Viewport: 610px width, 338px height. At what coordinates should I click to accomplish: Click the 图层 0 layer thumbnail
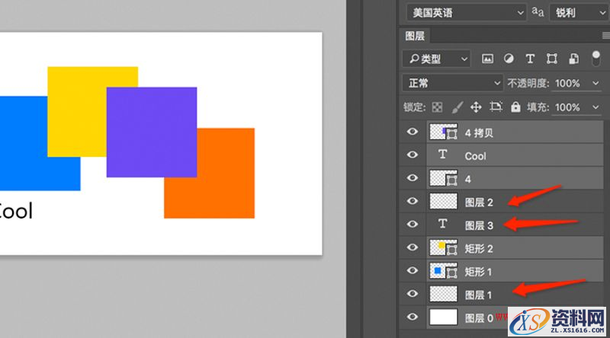point(443,316)
